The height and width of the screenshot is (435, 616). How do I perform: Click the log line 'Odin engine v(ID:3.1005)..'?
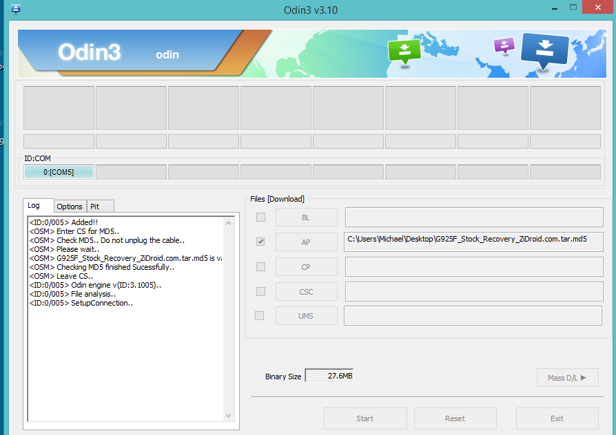(95, 285)
